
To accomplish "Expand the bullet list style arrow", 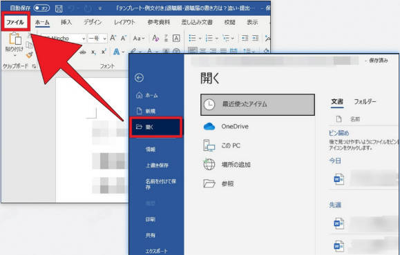I will (200, 39).
